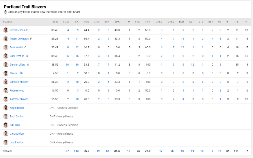View Enes Kanter's 13 rebounds
253x158 pixels.
coord(182,47)
